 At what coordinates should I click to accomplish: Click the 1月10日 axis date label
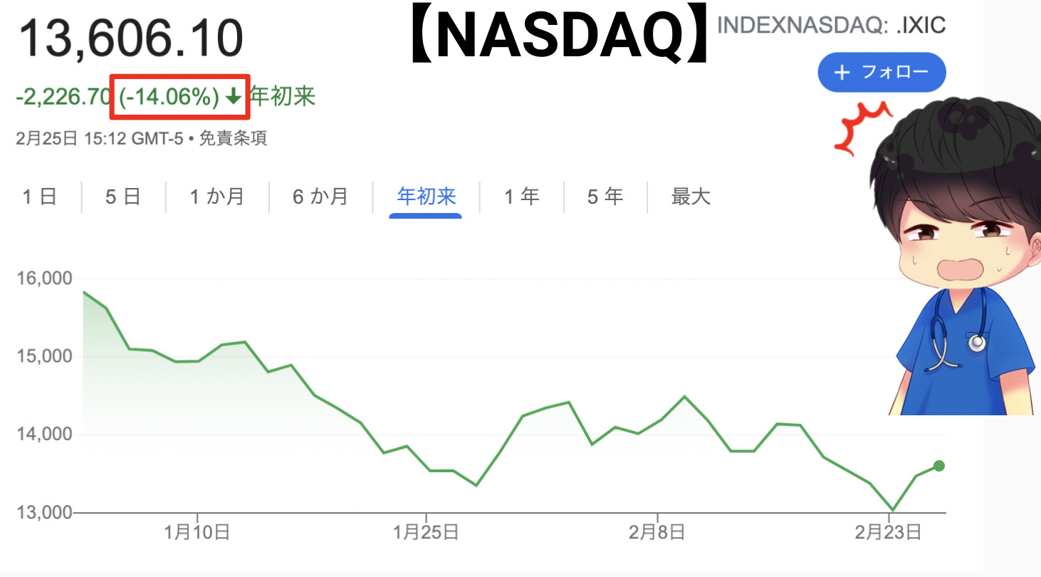tap(197, 531)
